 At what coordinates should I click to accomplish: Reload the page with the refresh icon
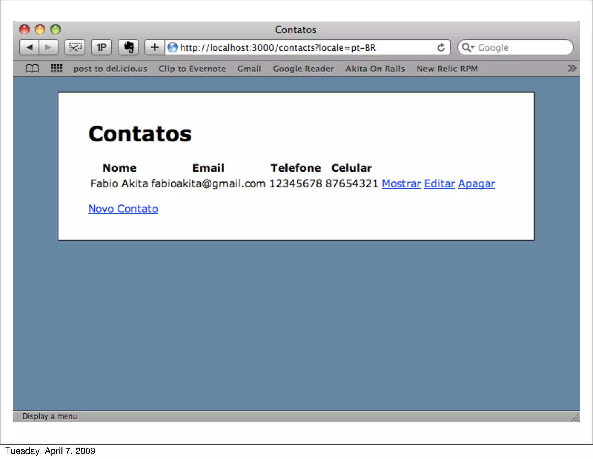click(441, 47)
